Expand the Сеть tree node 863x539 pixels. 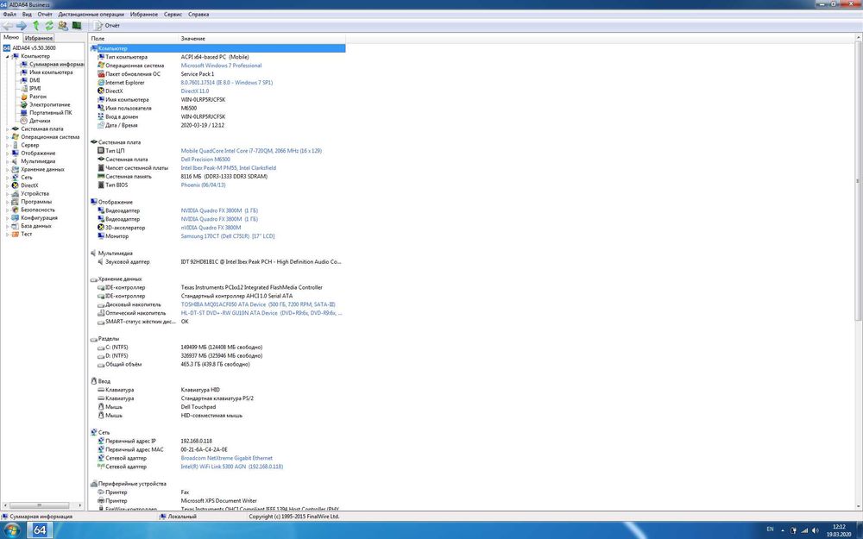(7, 177)
